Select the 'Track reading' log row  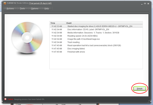tap(96, 42)
